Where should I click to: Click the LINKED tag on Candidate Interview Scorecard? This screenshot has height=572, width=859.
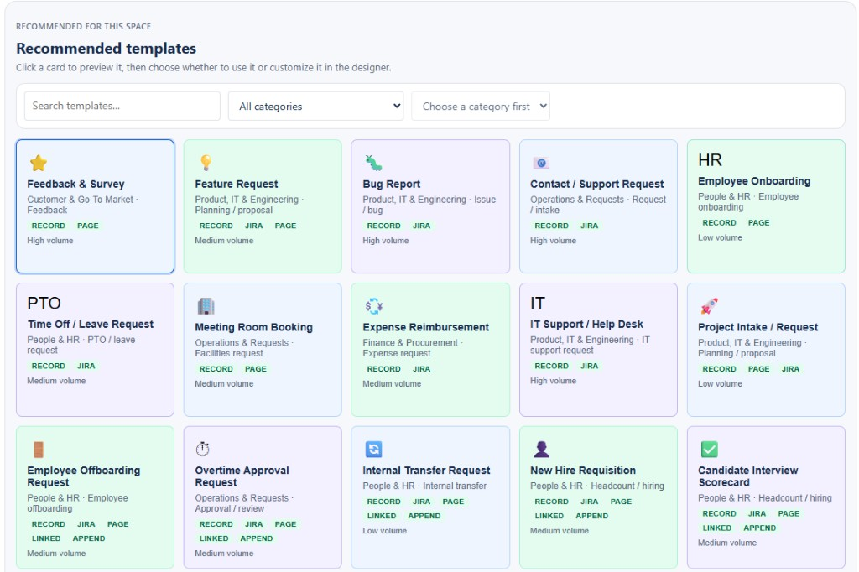pyautogui.click(x=716, y=528)
